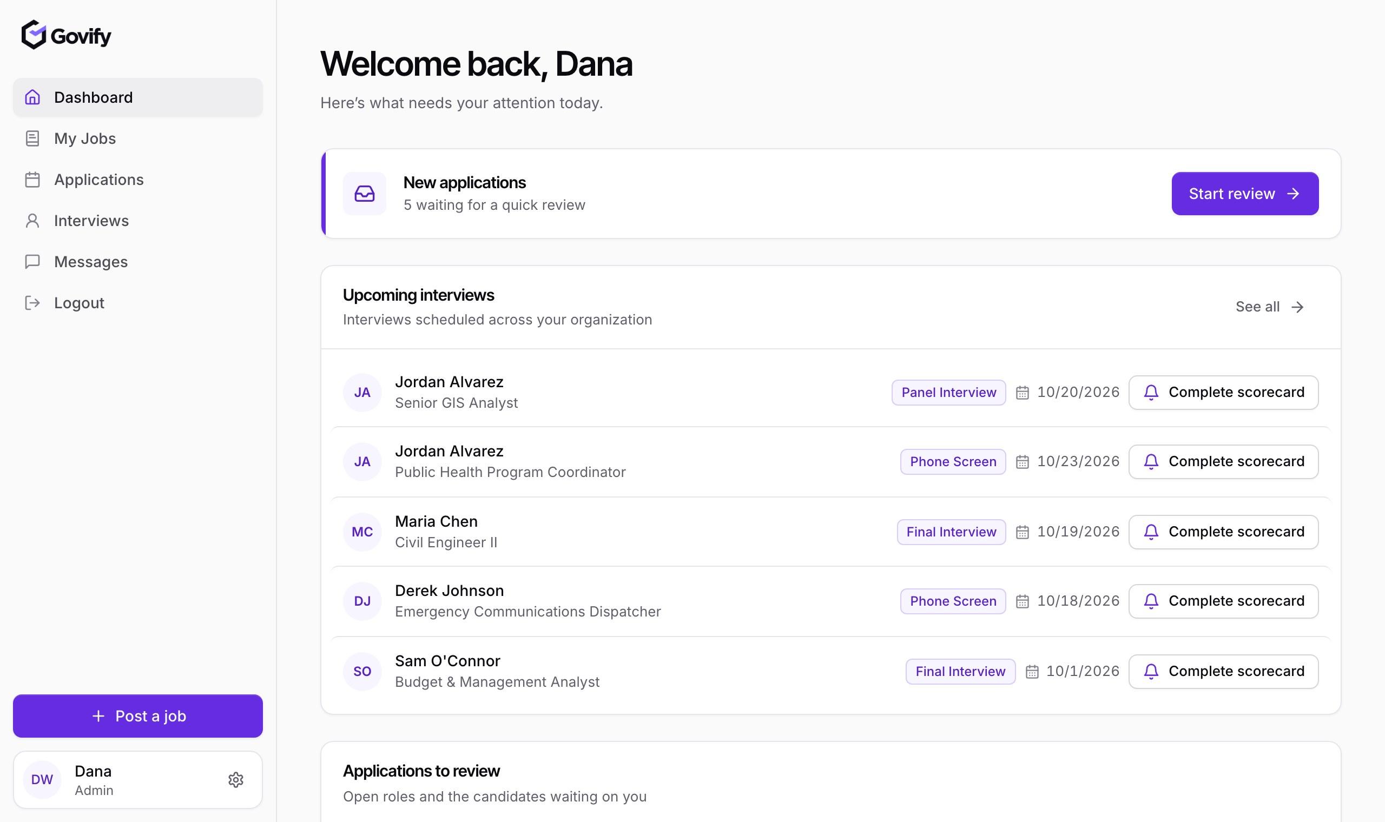
Task: Log out using the sidebar Logout item
Action: (x=138, y=303)
